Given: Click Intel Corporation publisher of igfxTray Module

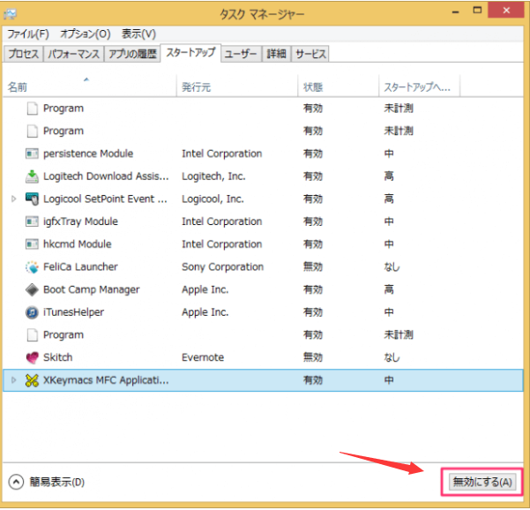Looking at the screenshot, I should pyautogui.click(x=221, y=221).
